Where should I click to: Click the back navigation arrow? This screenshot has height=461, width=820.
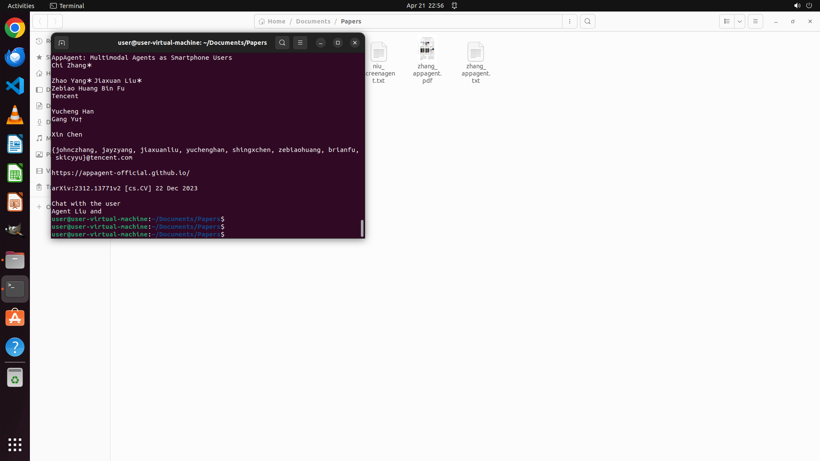[x=40, y=21]
